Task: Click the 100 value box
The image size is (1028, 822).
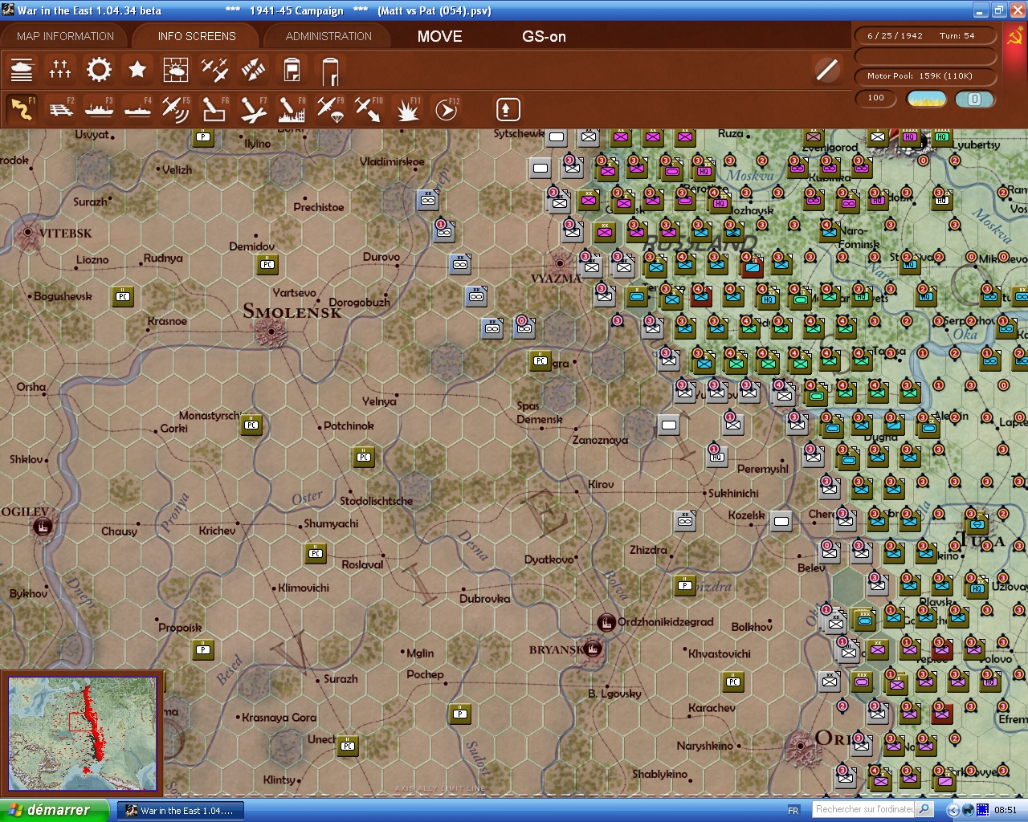Action: pos(877,98)
